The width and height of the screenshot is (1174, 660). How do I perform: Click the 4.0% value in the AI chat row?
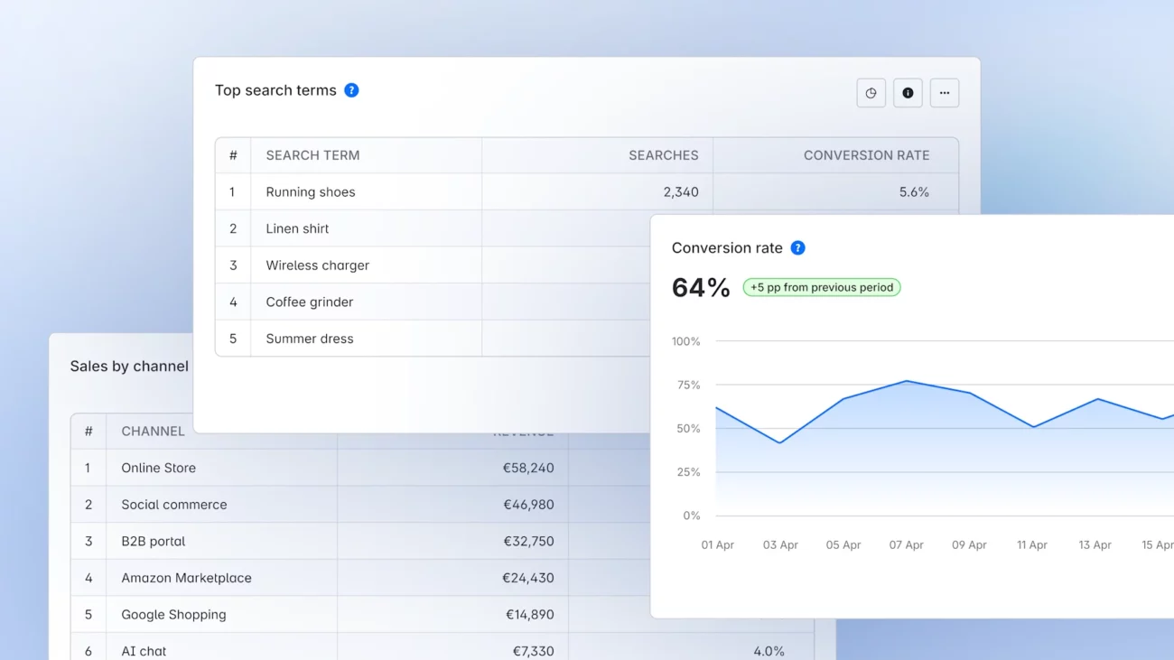pos(769,651)
